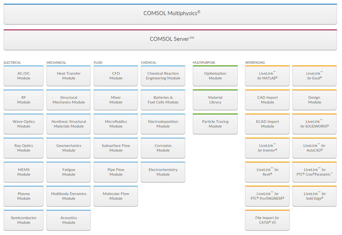Select LiveLink for PTC Pro/ENGINEER

[267, 196]
